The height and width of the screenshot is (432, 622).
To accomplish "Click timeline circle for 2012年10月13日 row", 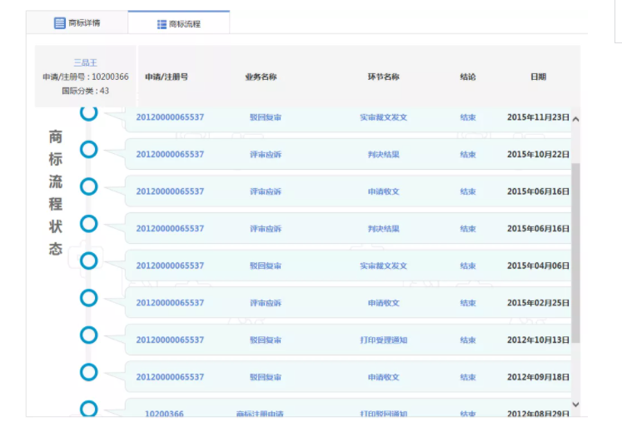I will 89,335.
